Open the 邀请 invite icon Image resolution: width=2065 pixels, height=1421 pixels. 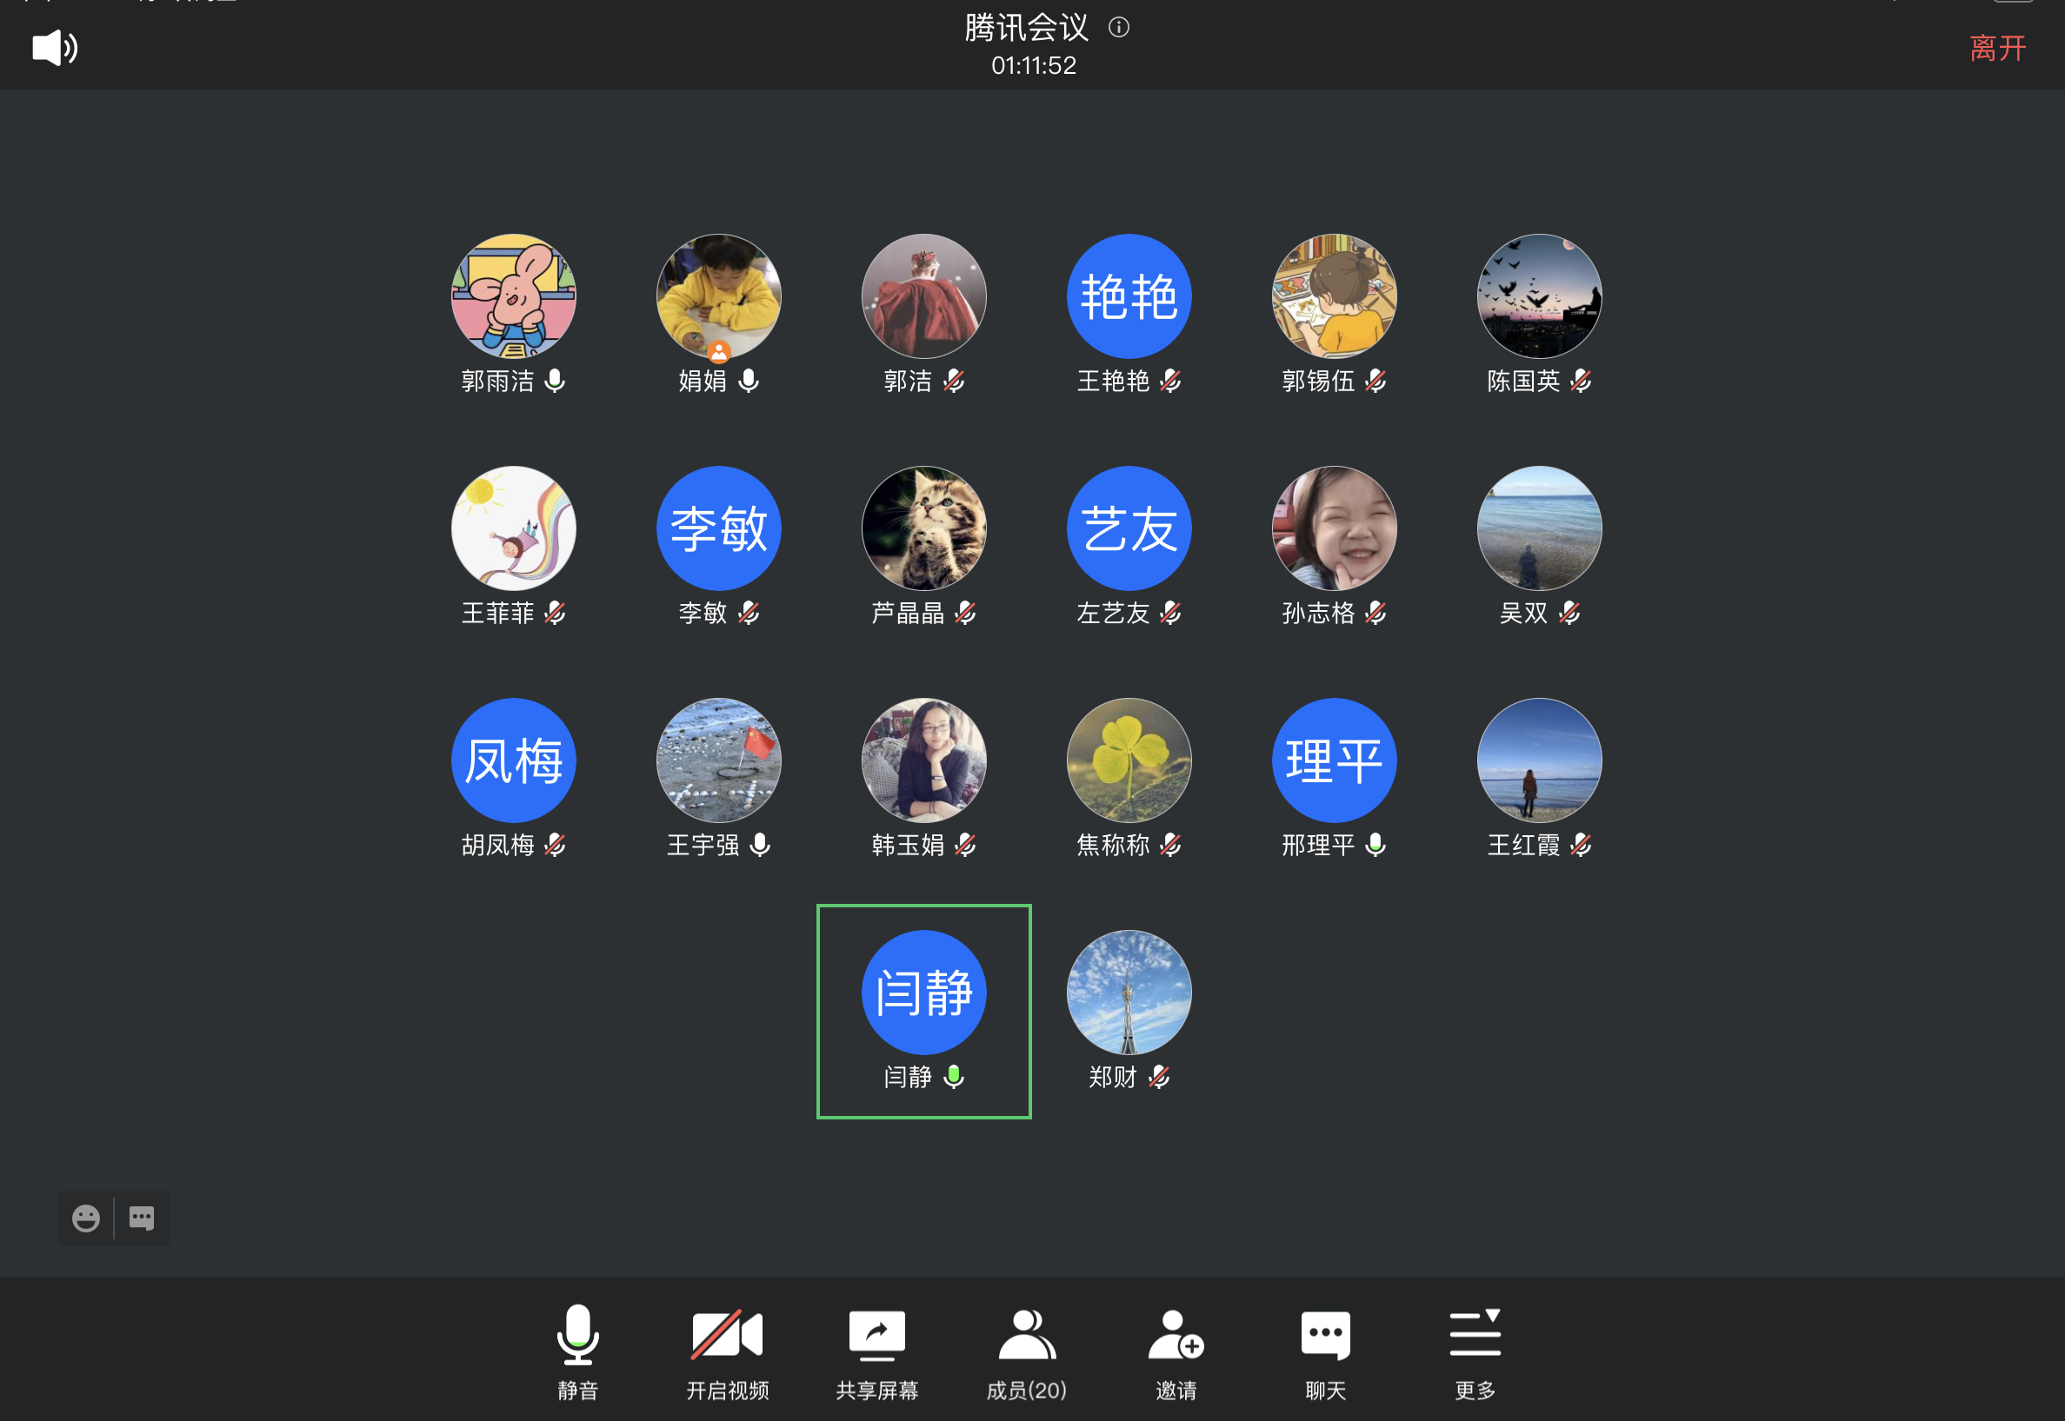tap(1176, 1334)
